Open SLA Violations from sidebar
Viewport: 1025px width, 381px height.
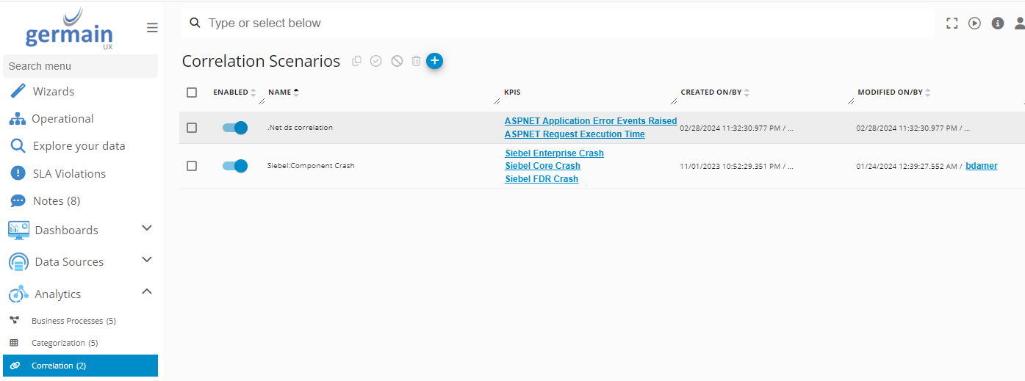click(x=69, y=174)
